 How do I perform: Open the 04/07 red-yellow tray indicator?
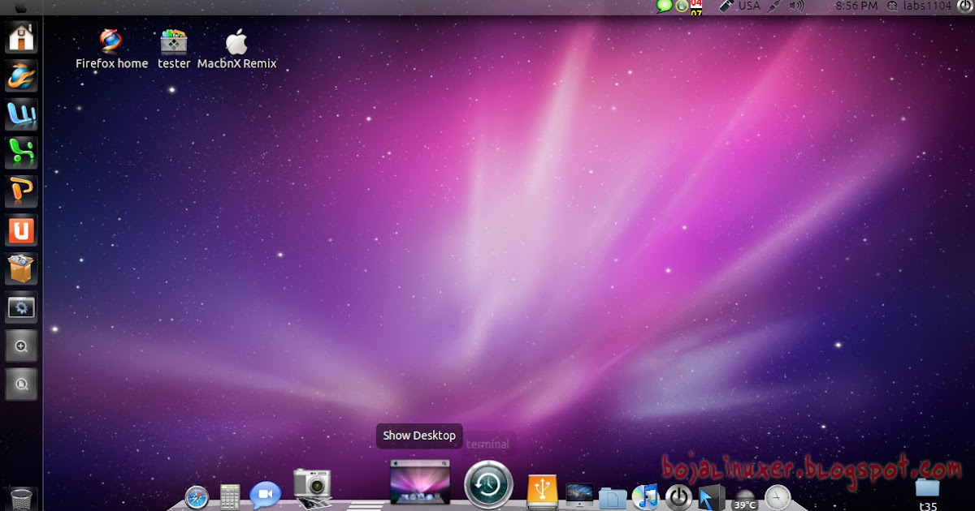click(696, 6)
